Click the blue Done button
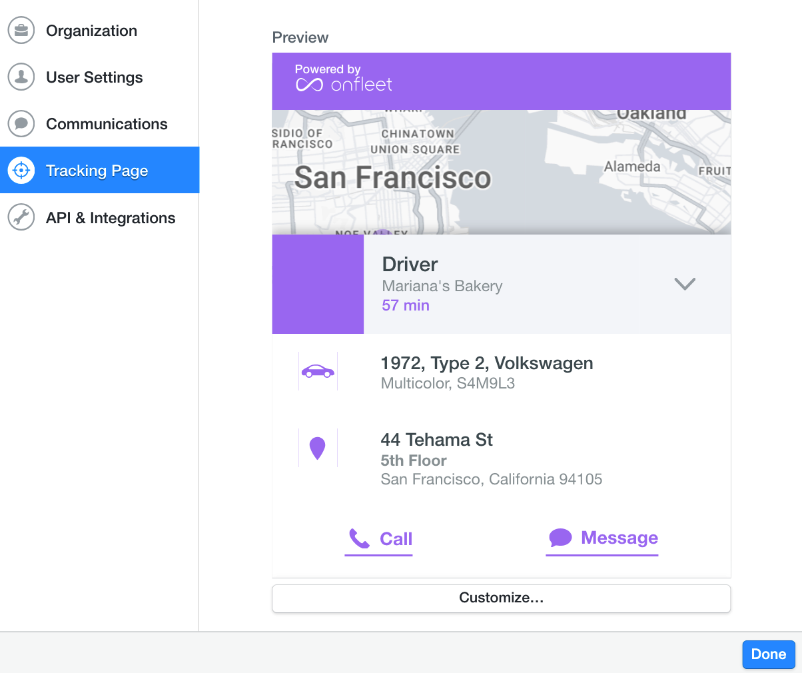Screen dimensions: 802x673 coord(768,654)
